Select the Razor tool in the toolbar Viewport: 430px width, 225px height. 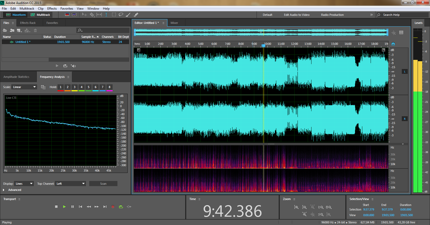92,15
